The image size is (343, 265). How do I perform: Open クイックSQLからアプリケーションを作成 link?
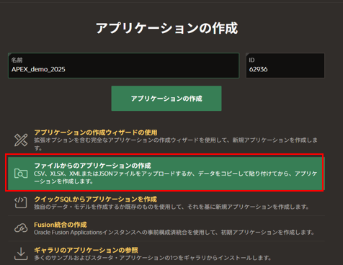pos(95,199)
